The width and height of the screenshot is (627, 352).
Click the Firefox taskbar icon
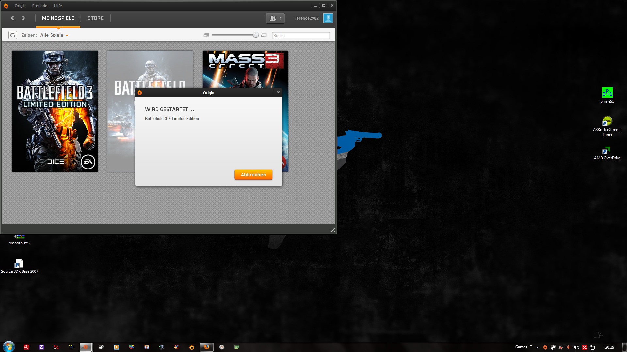(x=207, y=347)
